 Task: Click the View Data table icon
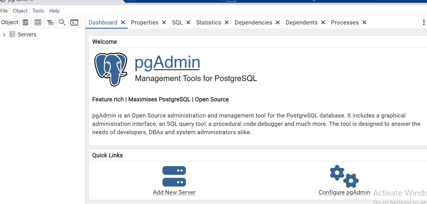pos(38,23)
